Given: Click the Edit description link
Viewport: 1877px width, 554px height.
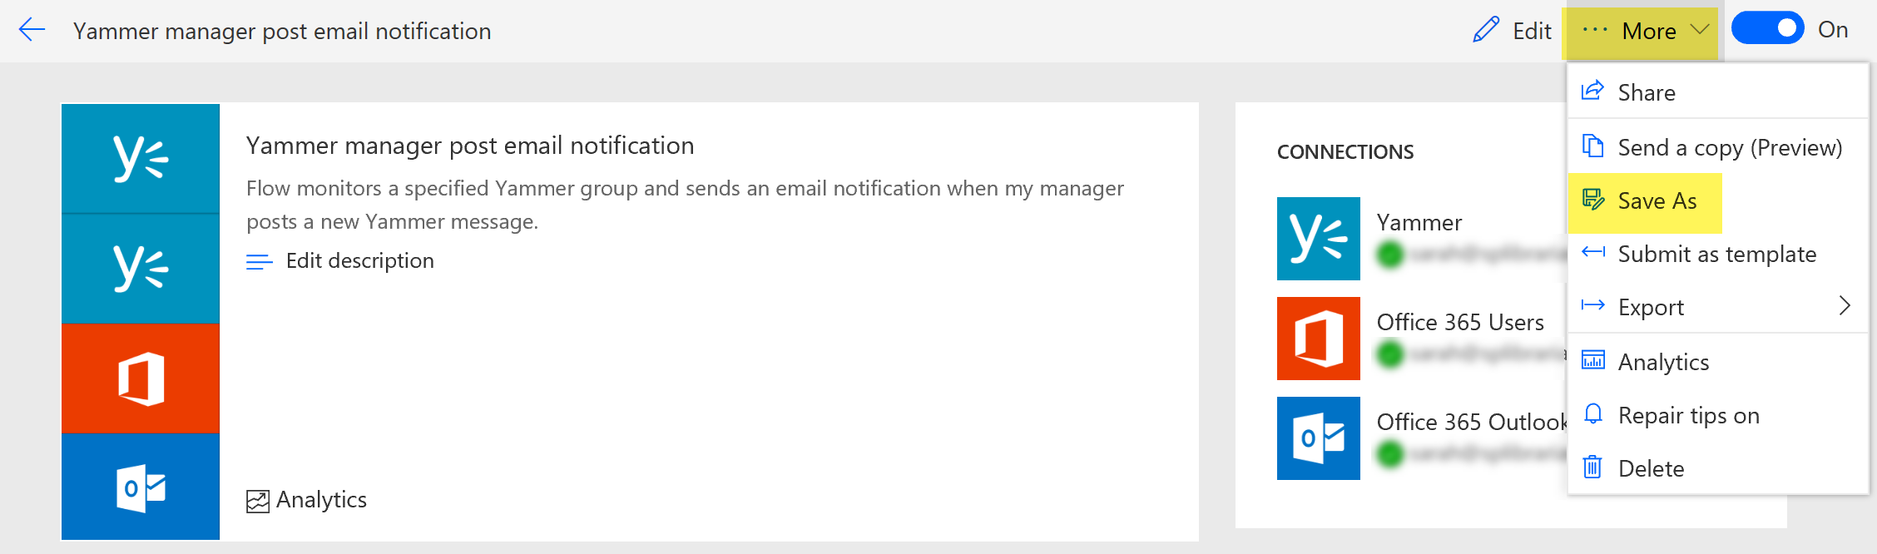Looking at the screenshot, I should [359, 260].
